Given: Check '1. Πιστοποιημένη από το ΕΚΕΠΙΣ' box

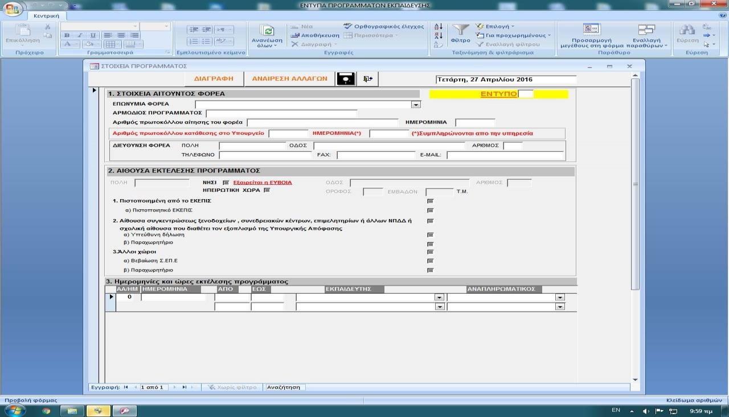Looking at the screenshot, I should tap(430, 201).
